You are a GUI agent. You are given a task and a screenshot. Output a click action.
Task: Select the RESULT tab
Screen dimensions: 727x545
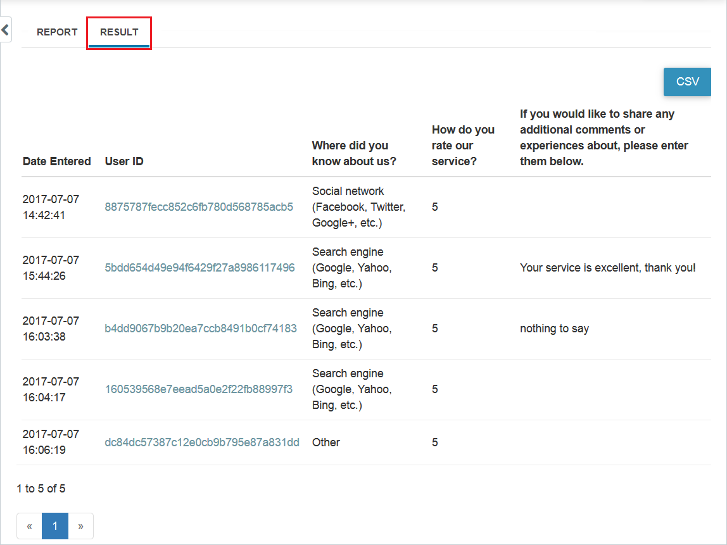119,32
